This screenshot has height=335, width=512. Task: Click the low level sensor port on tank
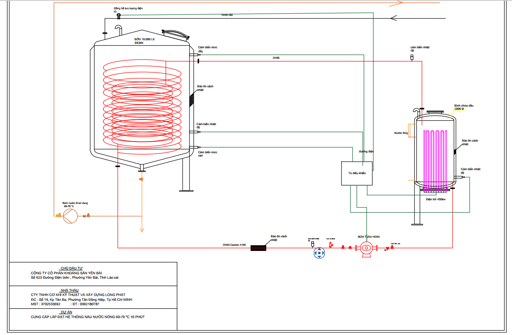coord(193,147)
